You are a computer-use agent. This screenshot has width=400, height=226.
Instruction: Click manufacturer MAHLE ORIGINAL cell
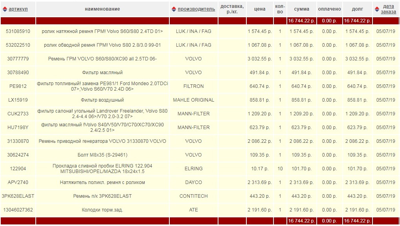[x=194, y=100]
